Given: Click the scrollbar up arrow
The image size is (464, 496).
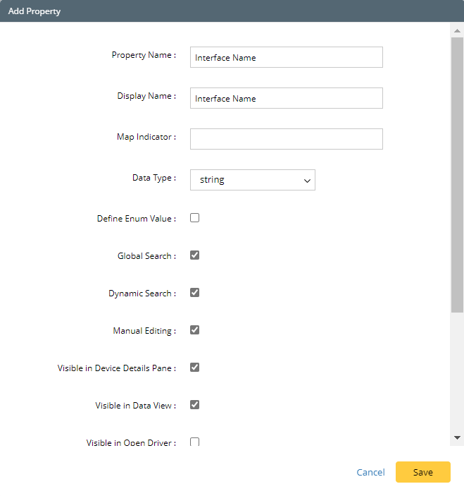Looking at the screenshot, I should (x=458, y=31).
